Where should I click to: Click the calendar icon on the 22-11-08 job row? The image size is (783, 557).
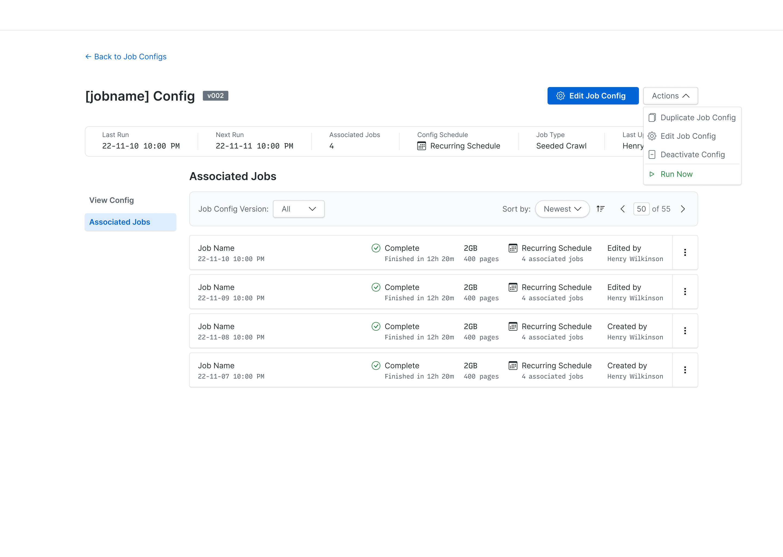[513, 327]
